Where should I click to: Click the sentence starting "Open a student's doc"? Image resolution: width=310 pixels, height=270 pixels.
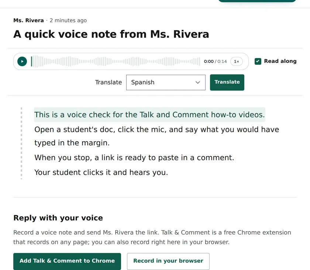click(x=156, y=136)
